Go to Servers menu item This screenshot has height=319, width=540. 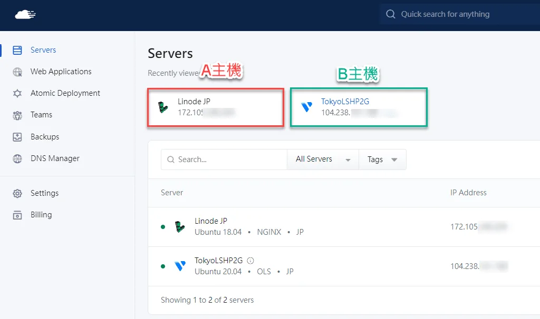43,50
